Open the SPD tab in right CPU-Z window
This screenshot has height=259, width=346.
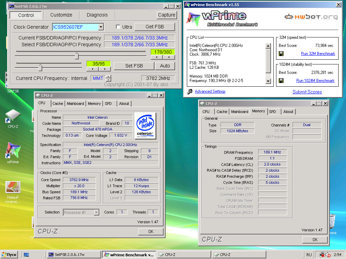[x=273, y=112]
